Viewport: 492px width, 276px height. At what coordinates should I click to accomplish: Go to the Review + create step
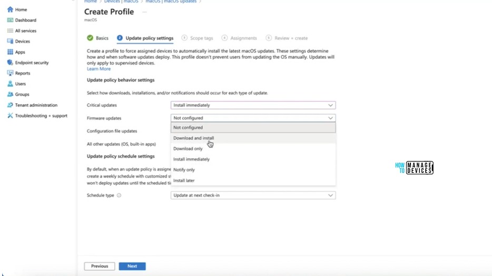pos(287,38)
